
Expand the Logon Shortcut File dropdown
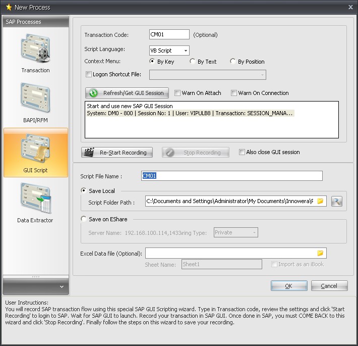(x=262, y=75)
